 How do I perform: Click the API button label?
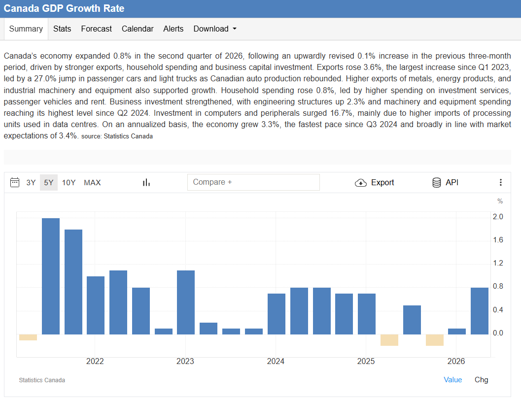click(452, 182)
